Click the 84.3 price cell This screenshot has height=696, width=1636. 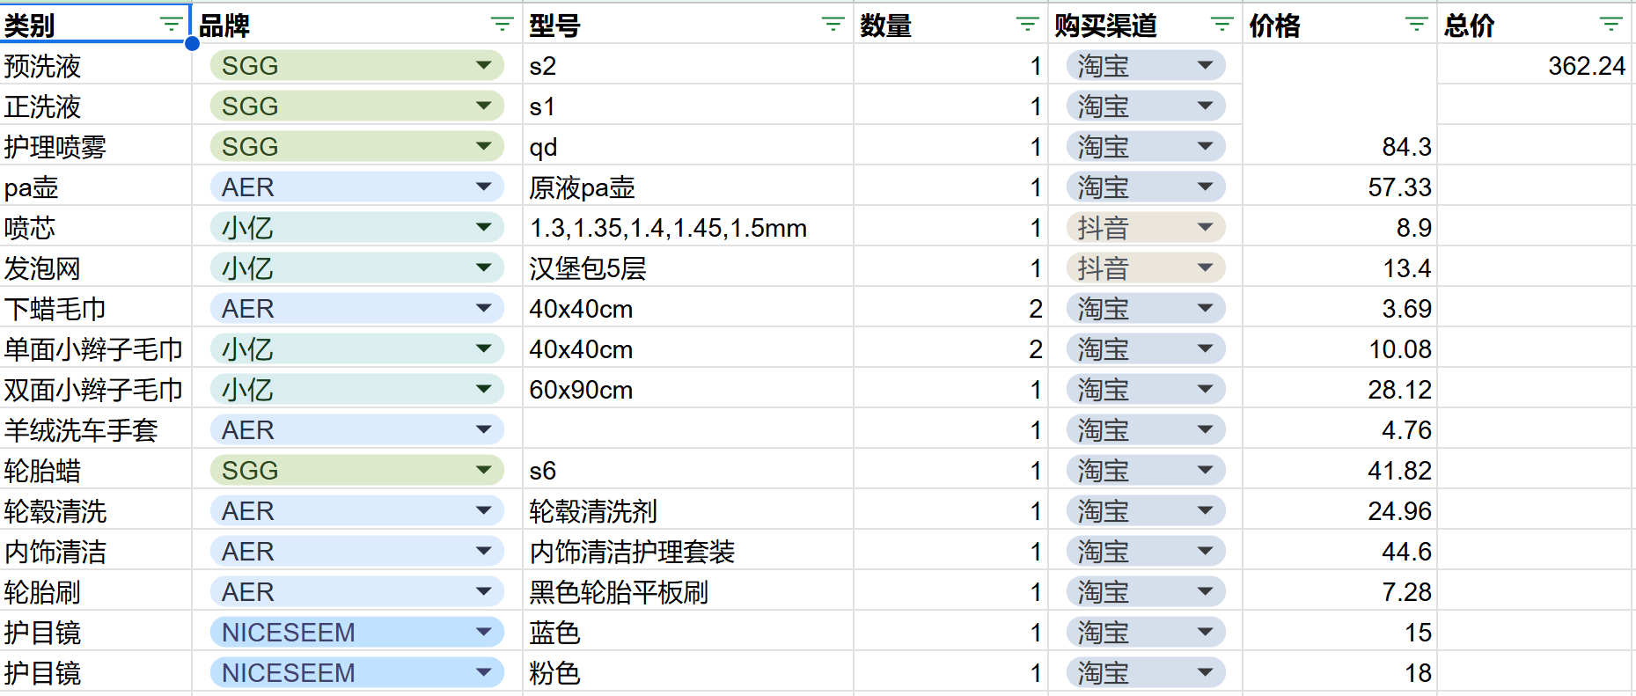click(x=1339, y=147)
